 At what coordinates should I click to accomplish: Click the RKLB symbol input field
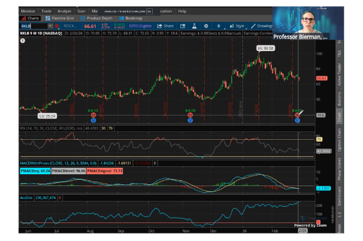[34, 26]
